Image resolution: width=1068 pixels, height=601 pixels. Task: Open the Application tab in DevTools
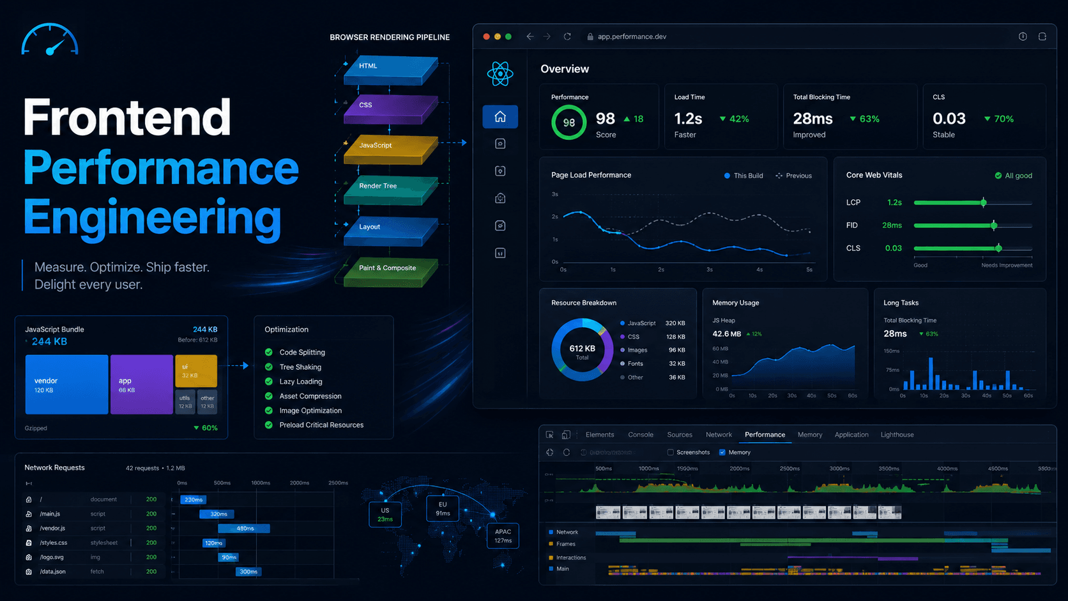[851, 435]
